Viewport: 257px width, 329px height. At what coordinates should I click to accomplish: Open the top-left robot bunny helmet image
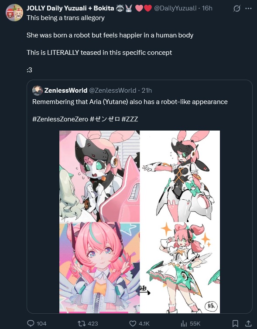pyautogui.click(x=99, y=176)
